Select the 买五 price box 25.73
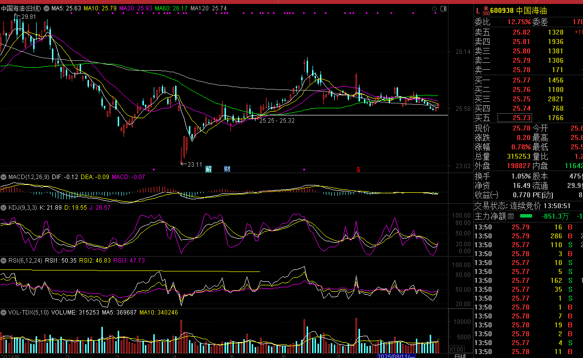This screenshot has width=583, height=358. coord(515,118)
